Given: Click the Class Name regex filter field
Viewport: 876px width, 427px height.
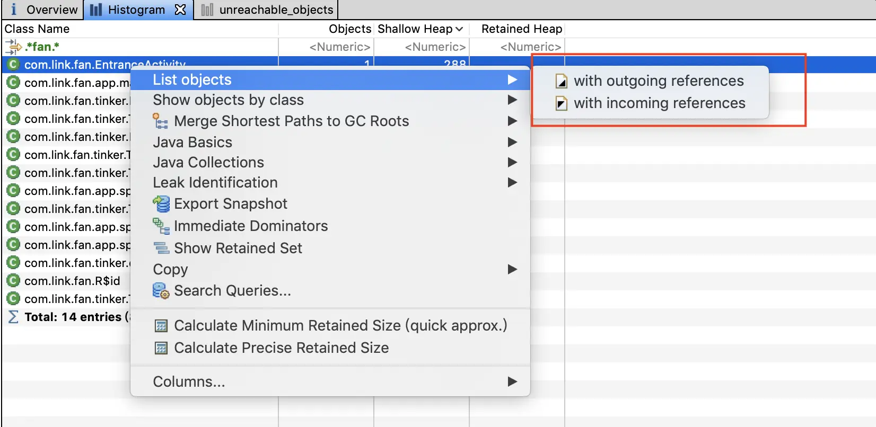Looking at the screenshot, I should point(140,47).
